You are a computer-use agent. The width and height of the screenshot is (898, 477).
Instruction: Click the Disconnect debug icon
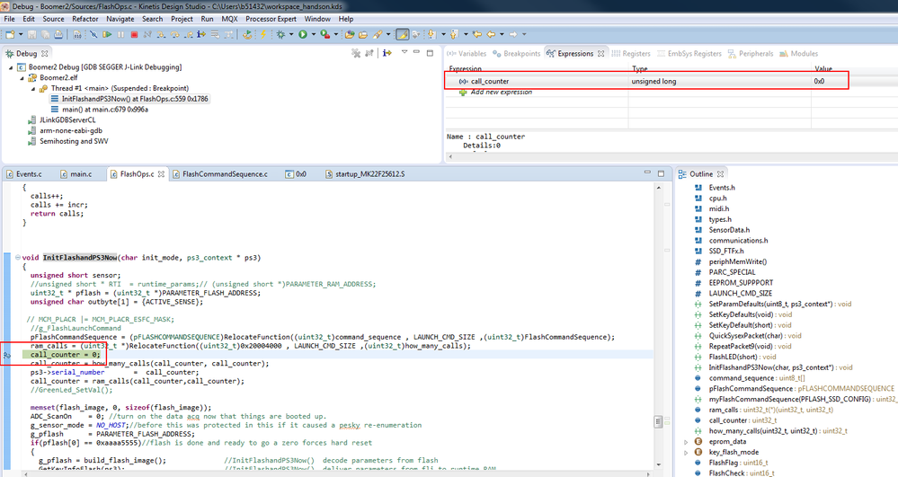click(147, 34)
